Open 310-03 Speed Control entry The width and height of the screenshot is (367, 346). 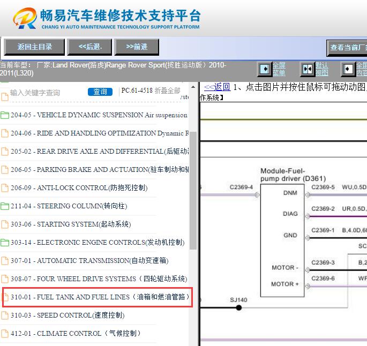tap(68, 315)
